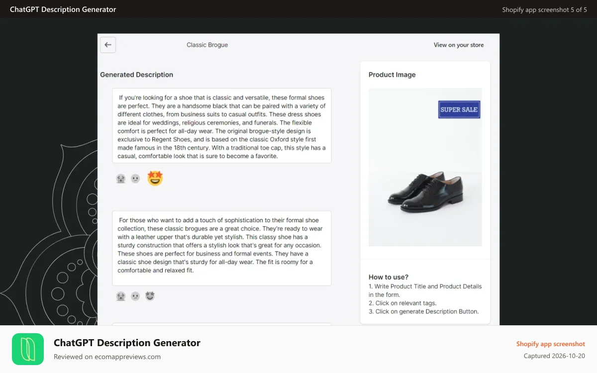
Task: Click the black shoe product image
Action: (425, 167)
